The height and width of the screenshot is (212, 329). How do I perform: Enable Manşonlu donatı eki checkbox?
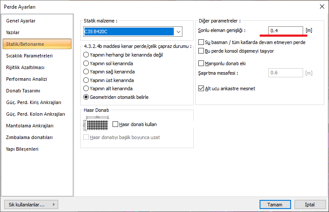coord(201,63)
